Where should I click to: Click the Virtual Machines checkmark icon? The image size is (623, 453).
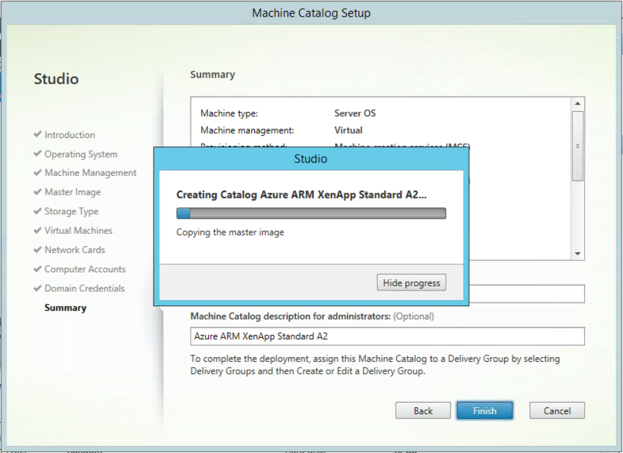pos(38,230)
